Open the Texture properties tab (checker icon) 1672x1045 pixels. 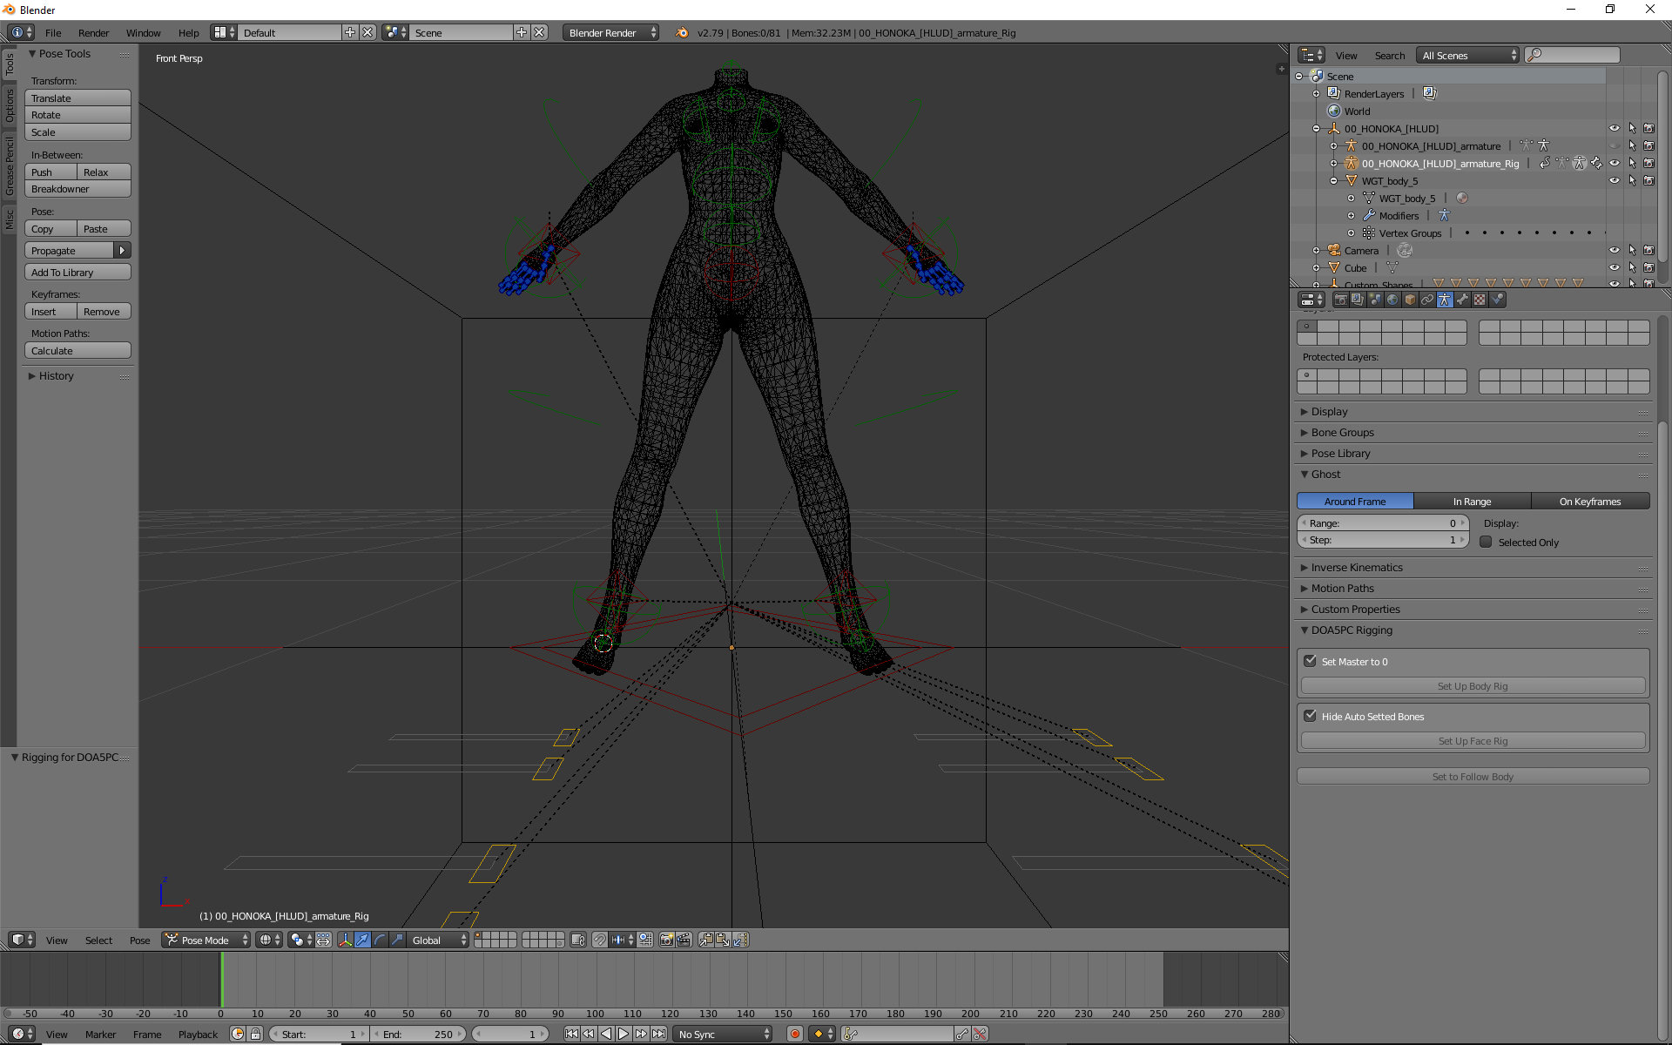click(x=1480, y=300)
